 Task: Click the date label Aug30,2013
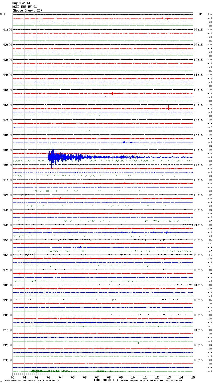pyautogui.click(x=21, y=3)
